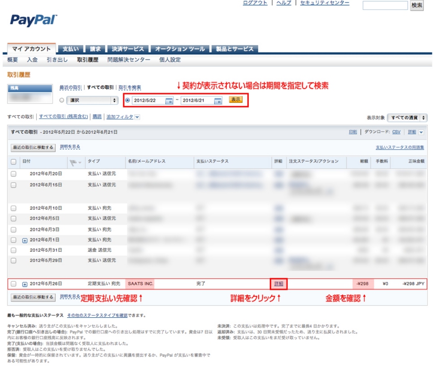Expand the 2012年5月26日 recurring payment row
The height and width of the screenshot is (366, 433).
pyautogui.click(x=25, y=284)
